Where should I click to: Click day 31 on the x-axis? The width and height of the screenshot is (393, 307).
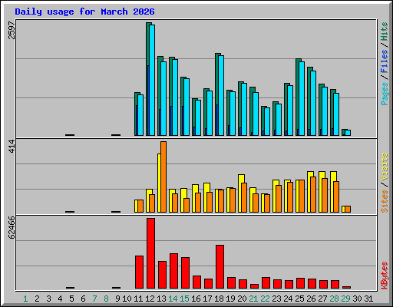368,299
